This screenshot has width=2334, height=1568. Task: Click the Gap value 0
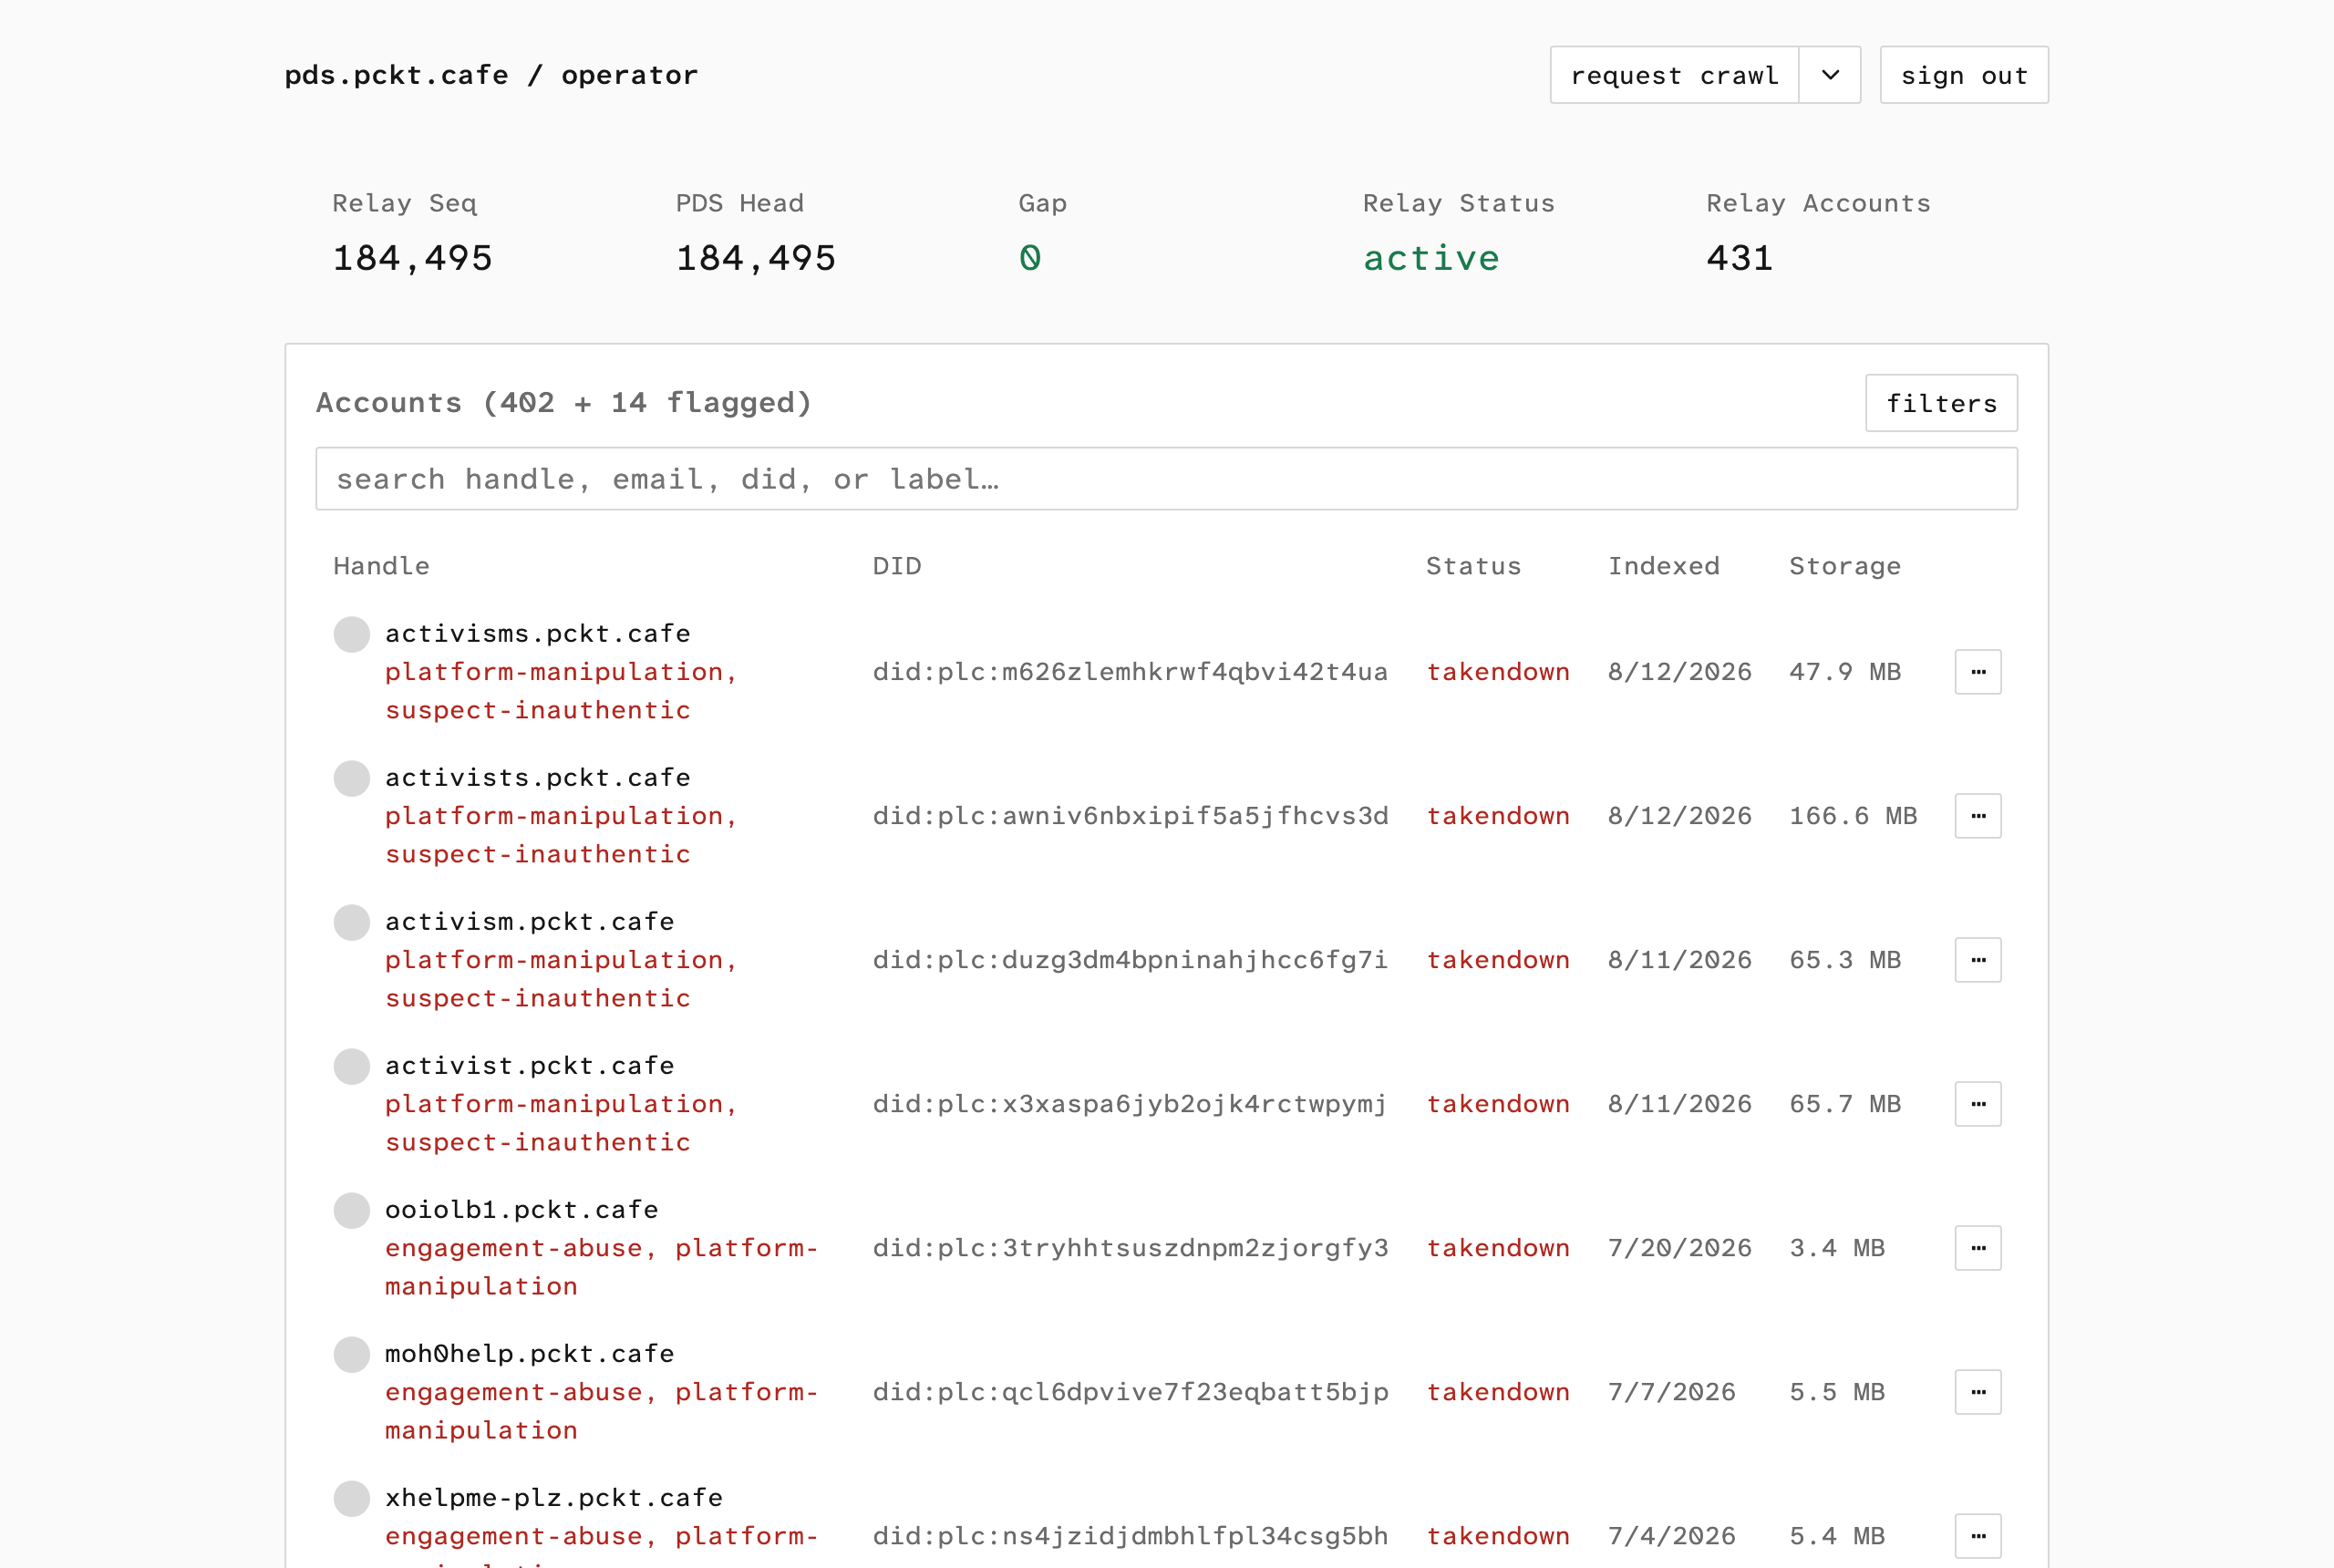click(x=1030, y=258)
